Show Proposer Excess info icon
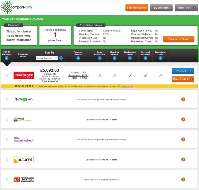Viewport: 199px width, 190px height. (x=78, y=58)
